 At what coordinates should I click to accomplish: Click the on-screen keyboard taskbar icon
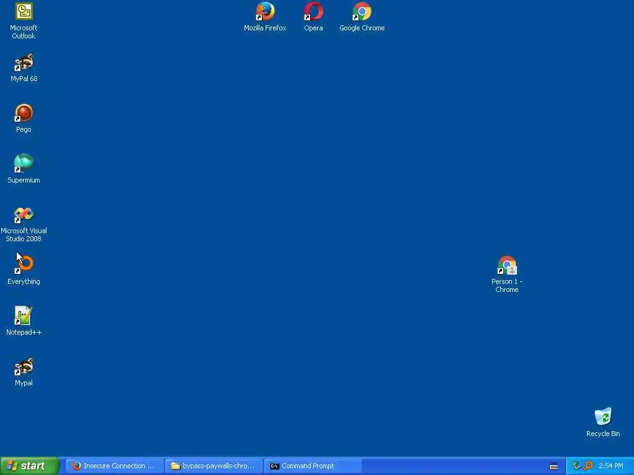(554, 466)
